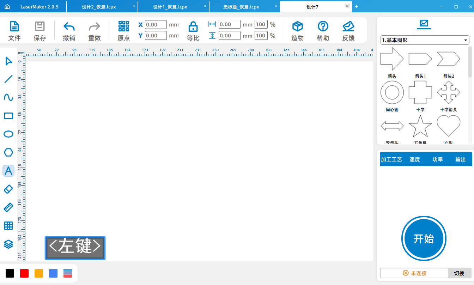Close the 设计1_恢复.lcpx tab
Image resolution: width=474 pixels, height=285 pixels.
pos(205,6)
